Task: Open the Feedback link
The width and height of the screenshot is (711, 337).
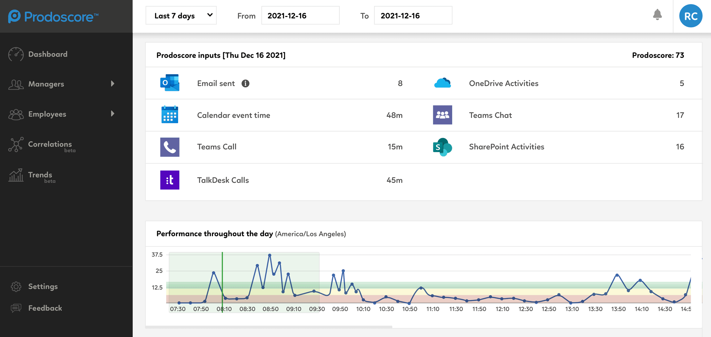Action: (x=45, y=308)
